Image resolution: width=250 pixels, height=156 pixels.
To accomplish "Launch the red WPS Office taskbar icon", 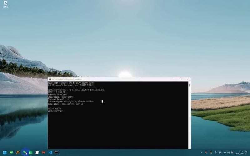I will click(x=43, y=153).
